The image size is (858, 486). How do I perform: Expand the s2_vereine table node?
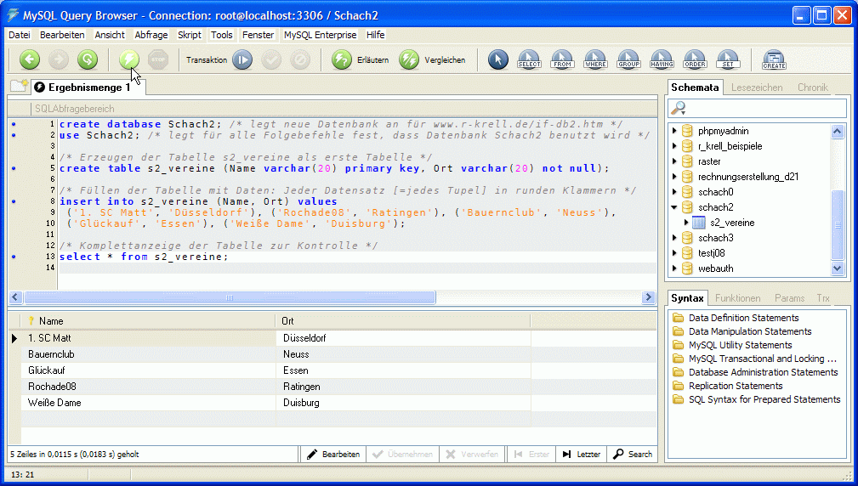(687, 223)
